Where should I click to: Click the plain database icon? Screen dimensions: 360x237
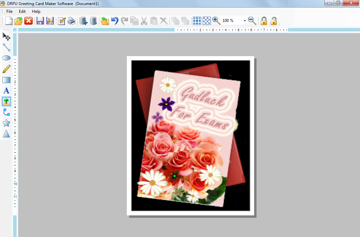(x=93, y=21)
